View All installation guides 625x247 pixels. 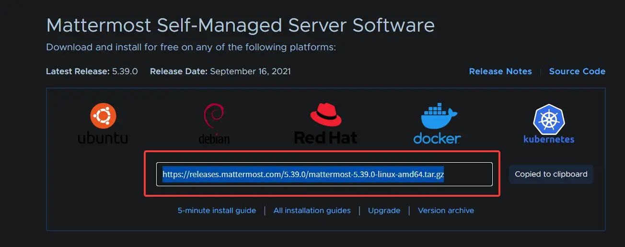(312, 211)
